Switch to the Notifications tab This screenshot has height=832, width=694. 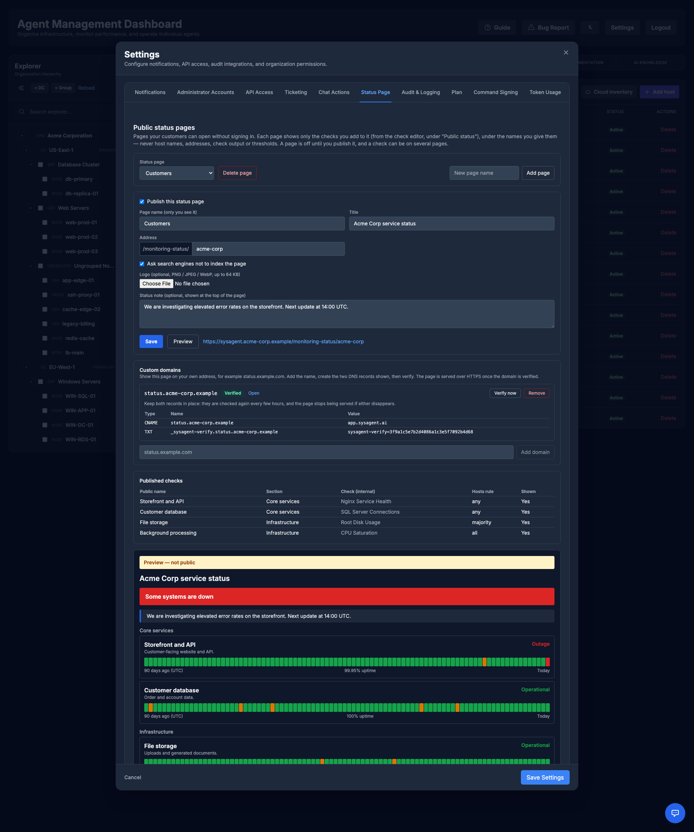pos(150,92)
